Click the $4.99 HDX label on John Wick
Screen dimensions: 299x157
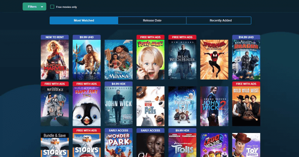pyautogui.click(x=119, y=84)
